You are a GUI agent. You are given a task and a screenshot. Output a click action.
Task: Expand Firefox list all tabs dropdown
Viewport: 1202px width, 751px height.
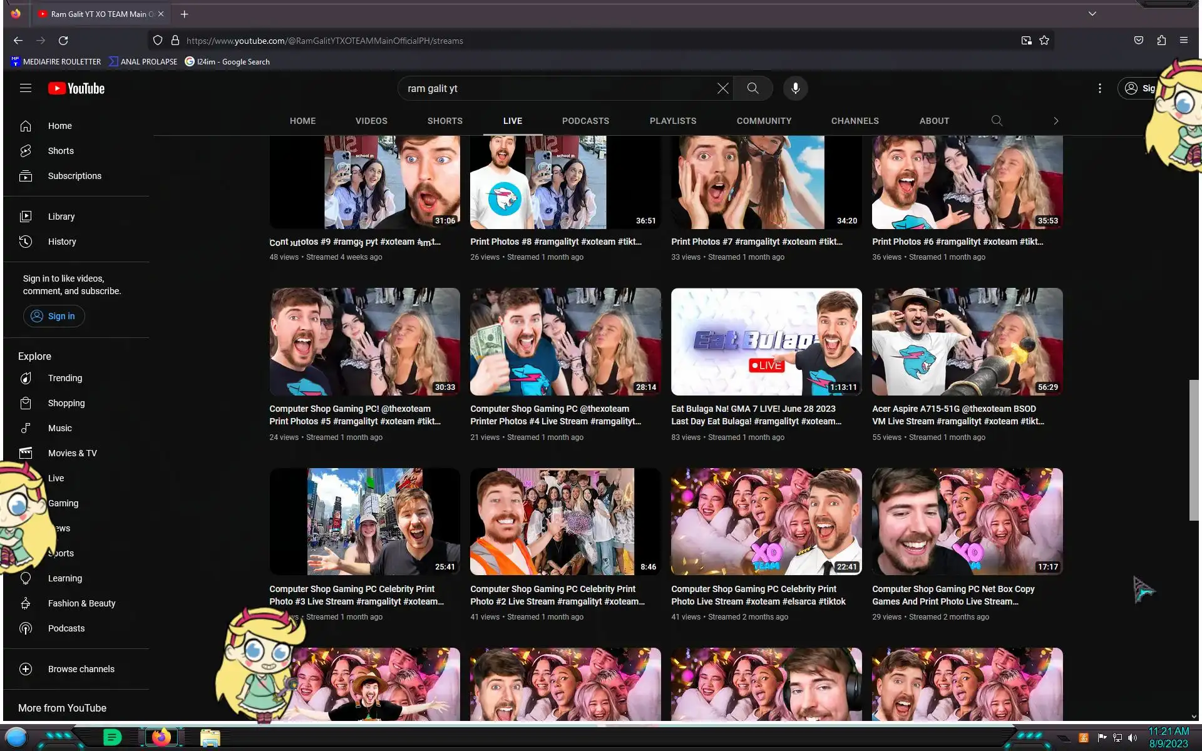click(x=1092, y=14)
